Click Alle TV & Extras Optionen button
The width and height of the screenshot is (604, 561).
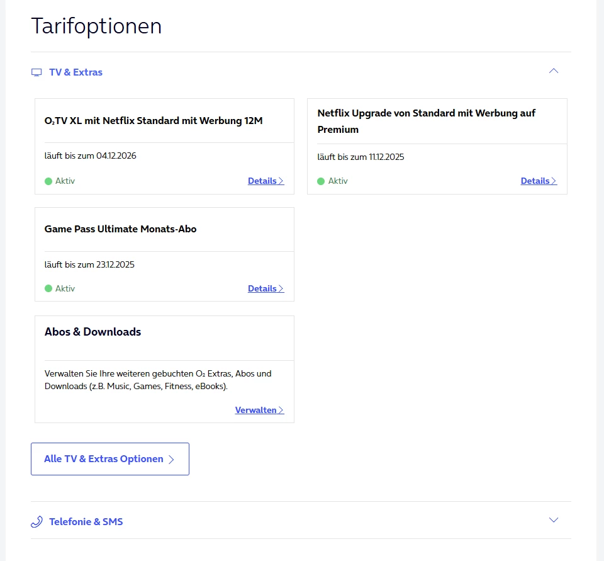click(x=109, y=459)
